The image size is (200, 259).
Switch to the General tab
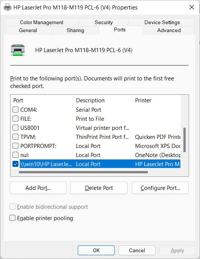point(28,30)
